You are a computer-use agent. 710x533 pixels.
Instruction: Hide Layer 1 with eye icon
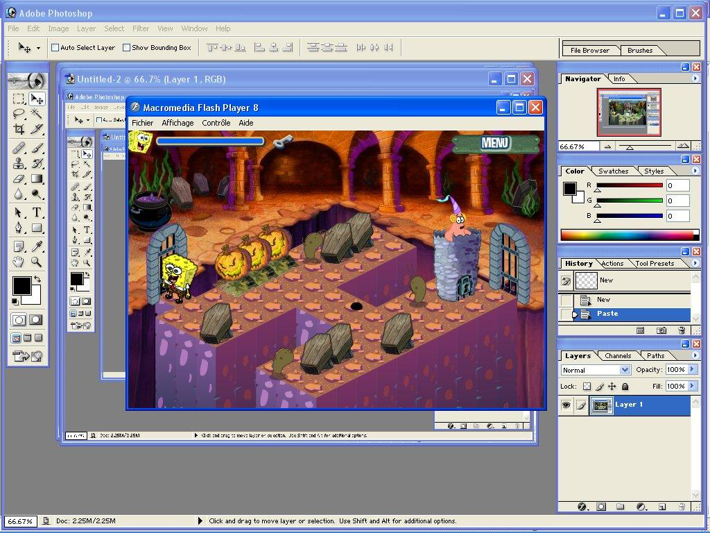(x=566, y=405)
